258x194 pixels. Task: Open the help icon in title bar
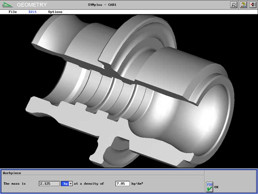click(x=243, y=5)
